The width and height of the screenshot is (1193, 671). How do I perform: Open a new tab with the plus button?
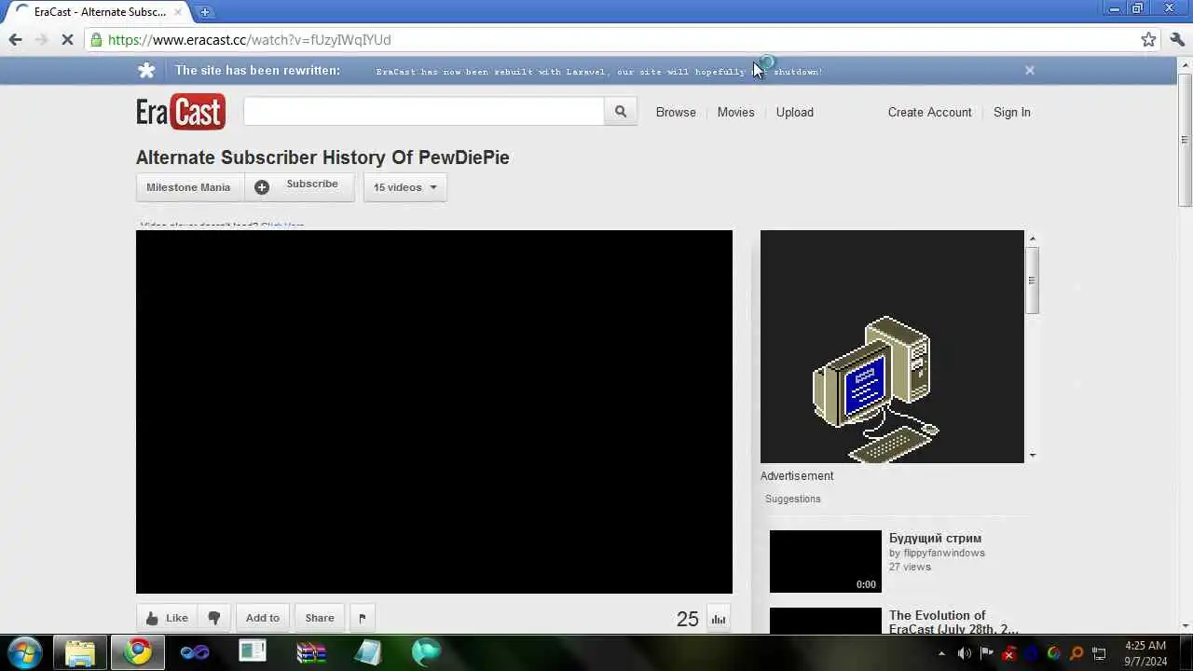click(x=205, y=12)
